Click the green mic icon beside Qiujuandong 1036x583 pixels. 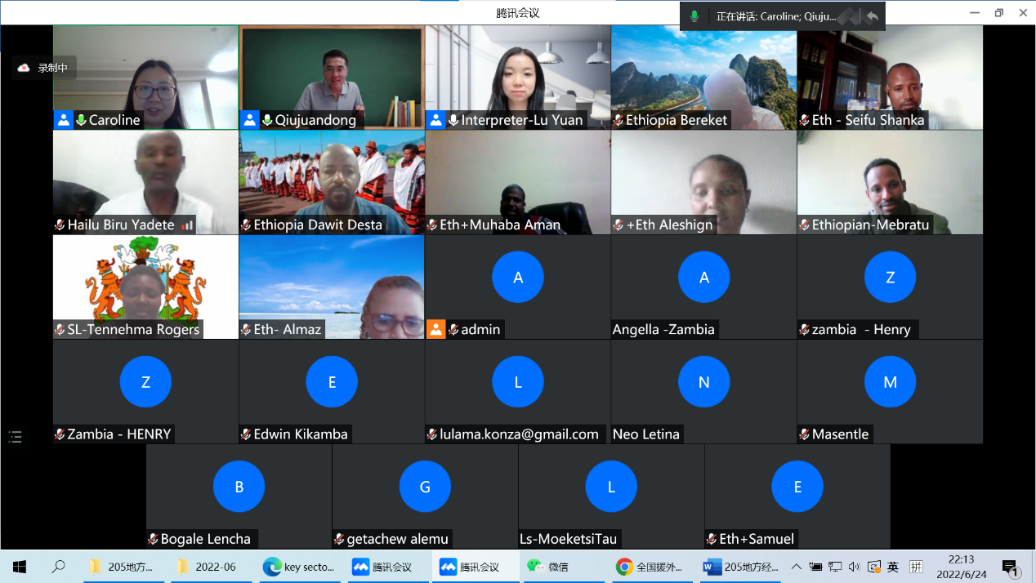[x=267, y=120]
